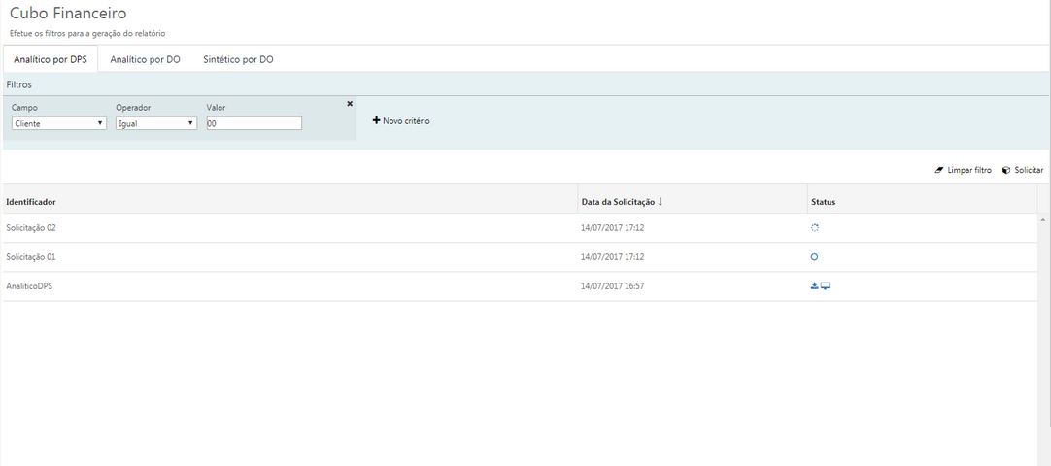Click the plus icon beside Novo critério
Viewport: 1051px width, 466px height.
[376, 121]
